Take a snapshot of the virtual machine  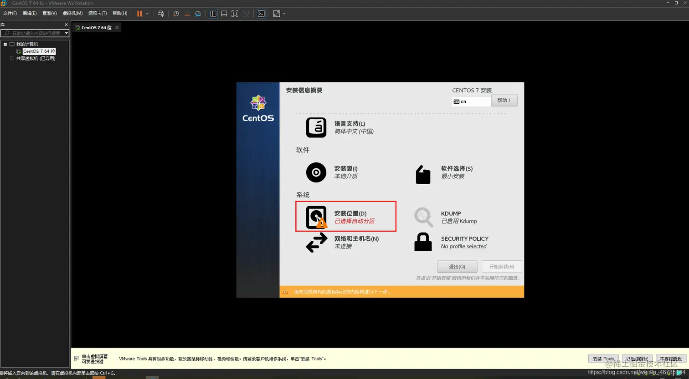176,14
